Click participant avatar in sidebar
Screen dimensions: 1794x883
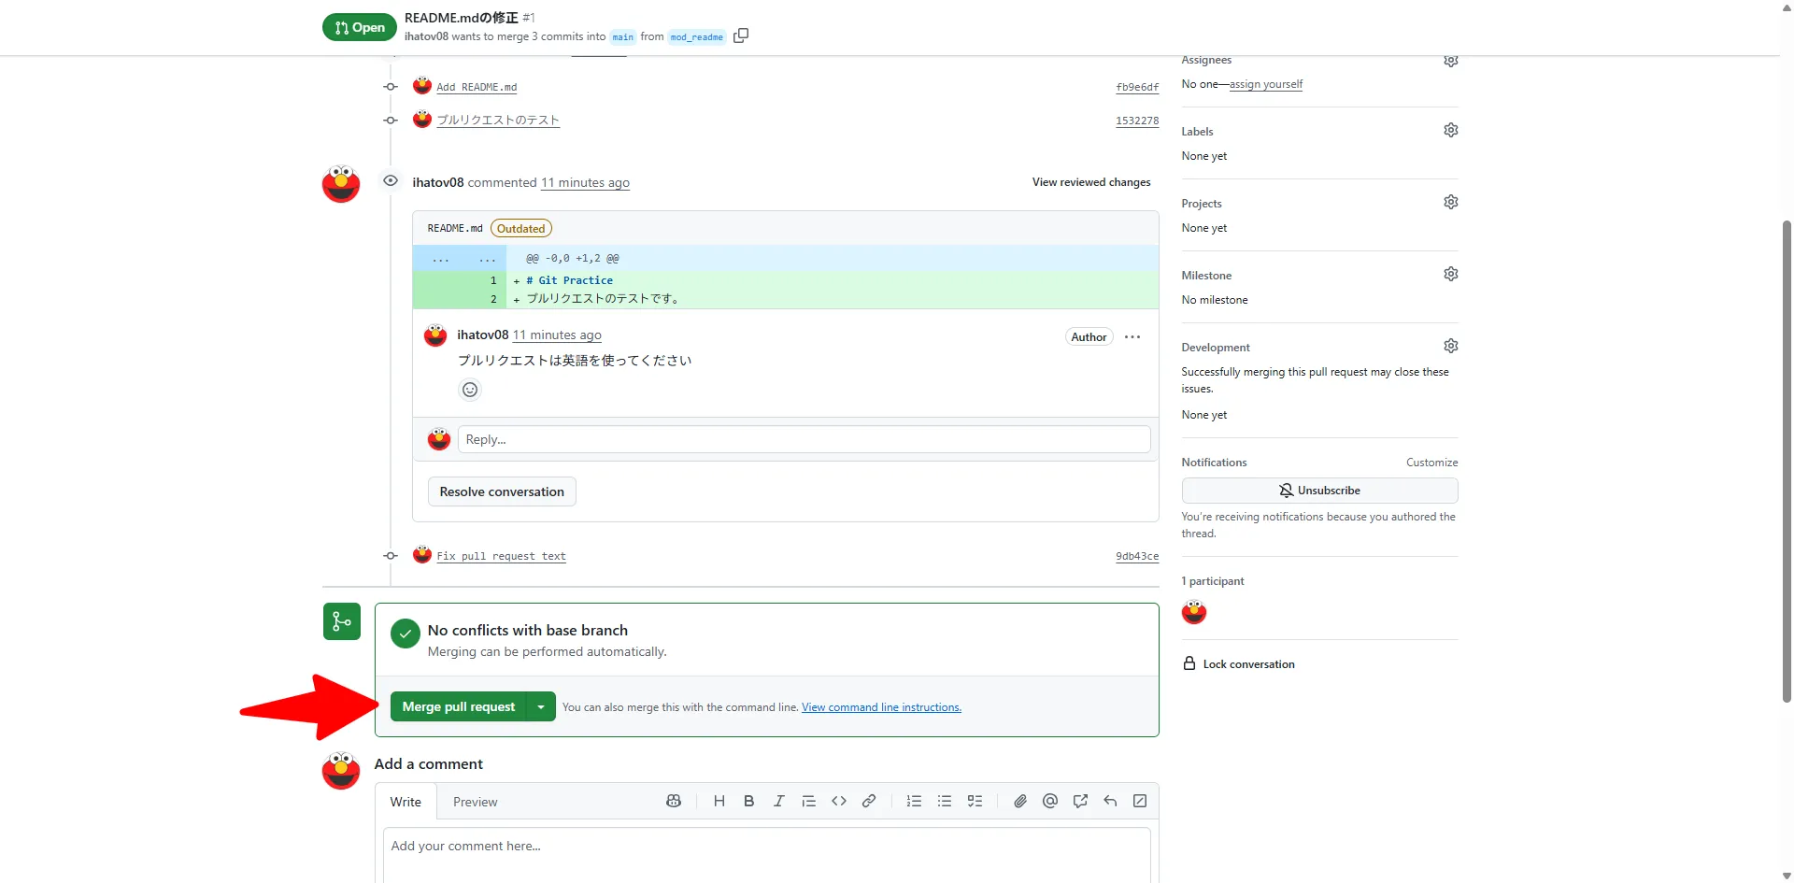tap(1194, 612)
